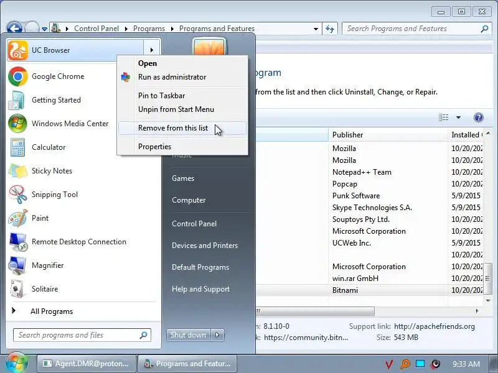Open the Calculator program

point(49,147)
